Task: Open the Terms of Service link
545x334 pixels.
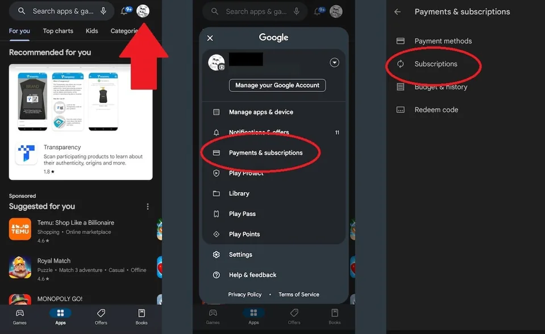Action: point(298,294)
